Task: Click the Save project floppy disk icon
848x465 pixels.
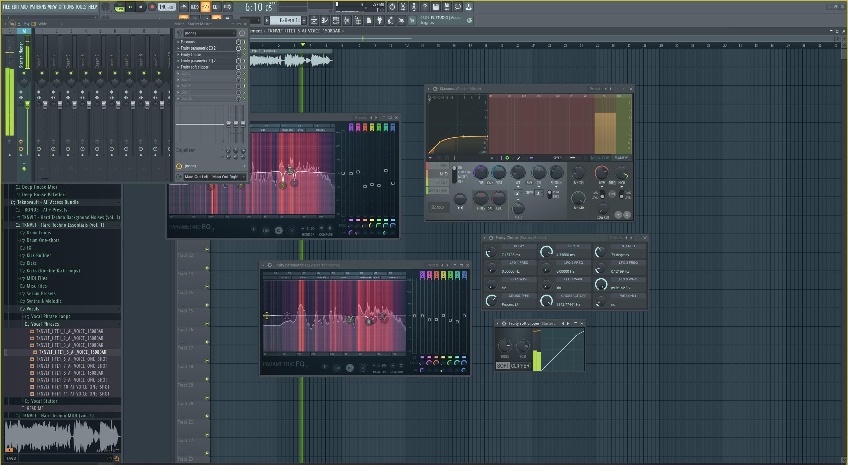Action: click(436, 7)
